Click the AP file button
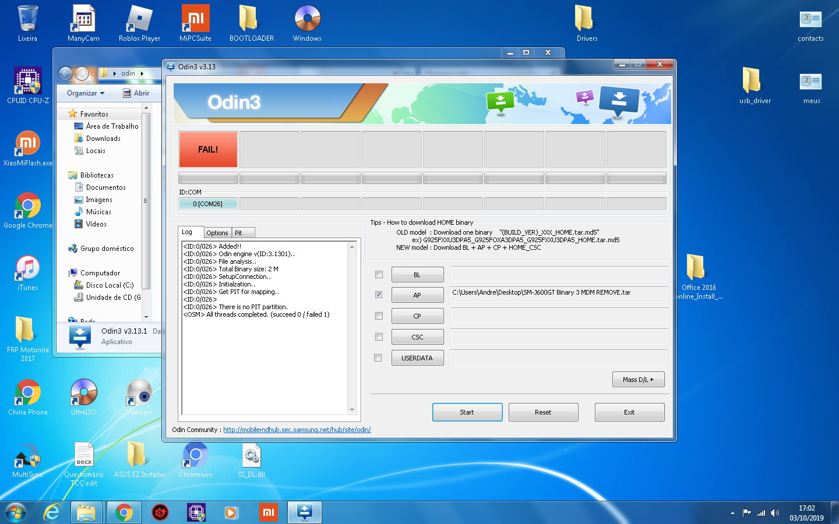 pos(417,295)
